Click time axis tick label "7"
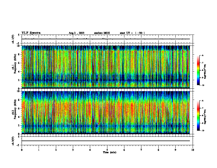The height and width of the screenshot is (168, 217). click(141, 150)
